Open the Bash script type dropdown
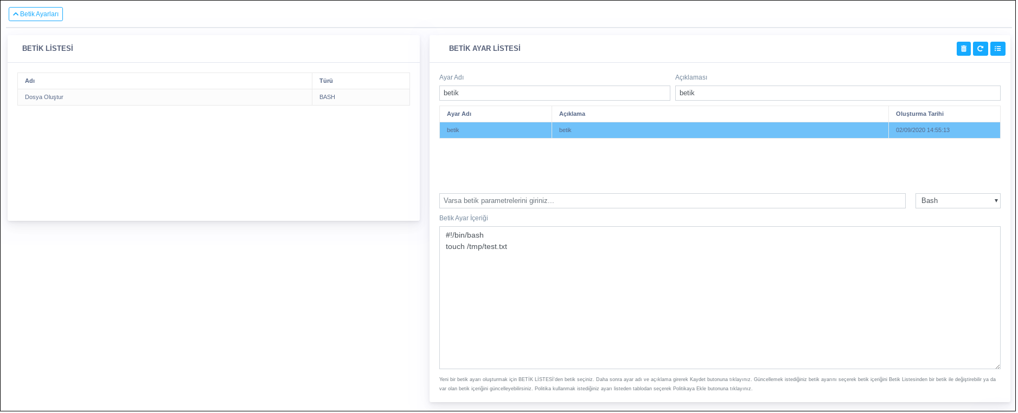This screenshot has height=413, width=1018. pos(957,201)
